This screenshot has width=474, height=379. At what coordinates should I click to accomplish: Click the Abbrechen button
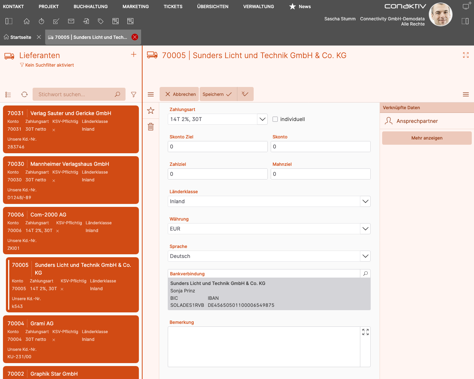179,94
